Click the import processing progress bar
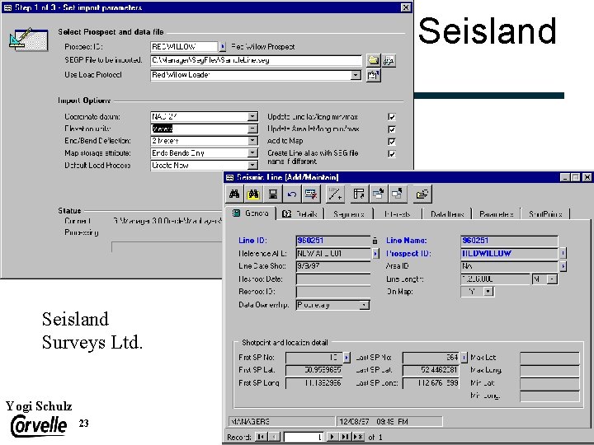594x445 pixels. point(167,246)
